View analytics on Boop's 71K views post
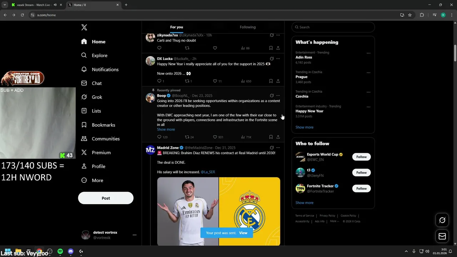Viewport: 457px width, 257px height. [x=246, y=137]
